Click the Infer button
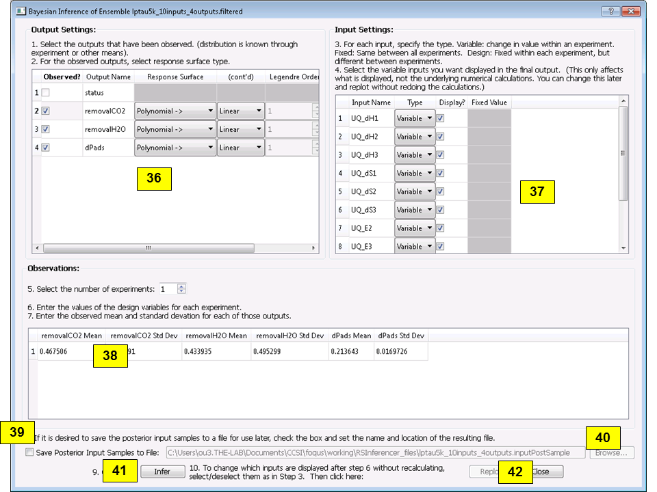The height and width of the screenshot is (492, 657). pyautogui.click(x=162, y=471)
